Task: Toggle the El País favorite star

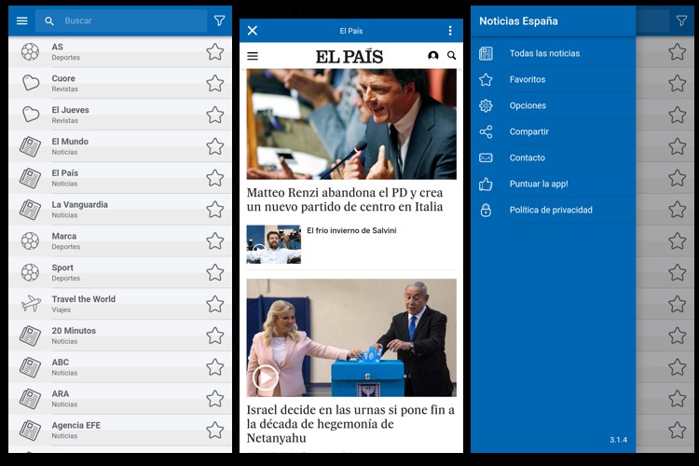Action: [x=215, y=178]
